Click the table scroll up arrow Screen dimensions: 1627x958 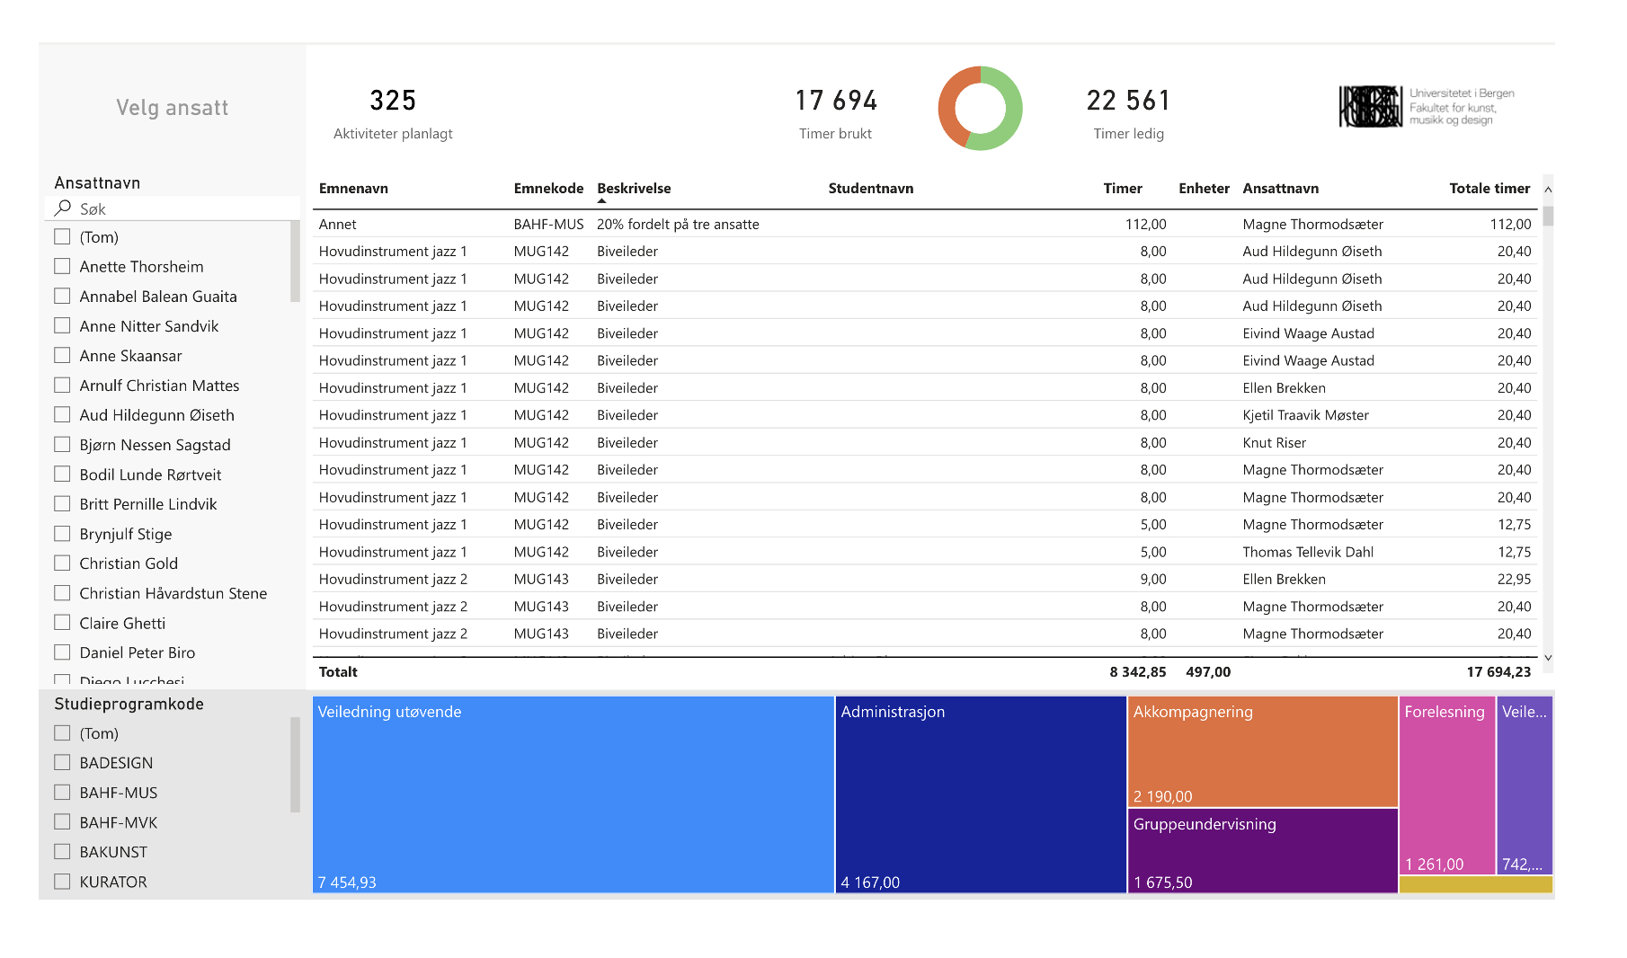click(1548, 190)
